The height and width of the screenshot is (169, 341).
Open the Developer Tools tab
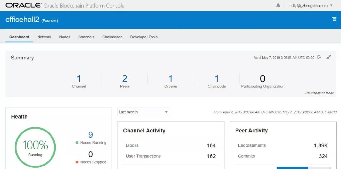[144, 37]
